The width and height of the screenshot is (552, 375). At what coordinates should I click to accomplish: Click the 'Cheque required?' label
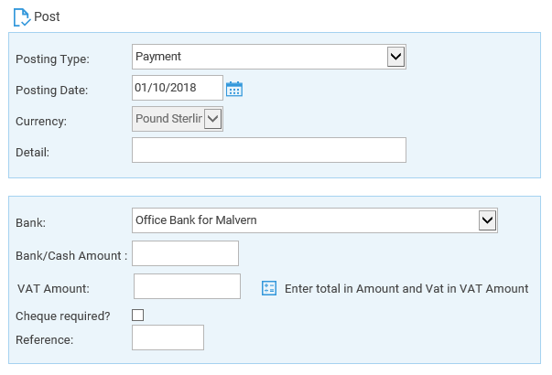tap(63, 316)
